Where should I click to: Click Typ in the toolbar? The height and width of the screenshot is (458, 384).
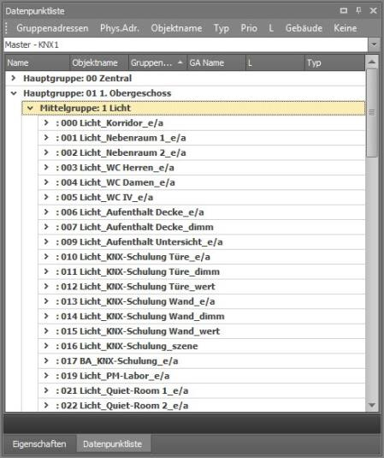221,28
